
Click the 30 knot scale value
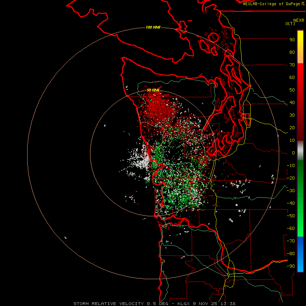click(x=292, y=115)
